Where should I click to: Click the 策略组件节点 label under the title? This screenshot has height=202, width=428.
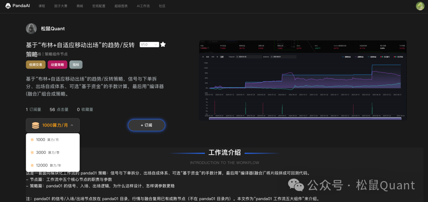(x=56, y=54)
